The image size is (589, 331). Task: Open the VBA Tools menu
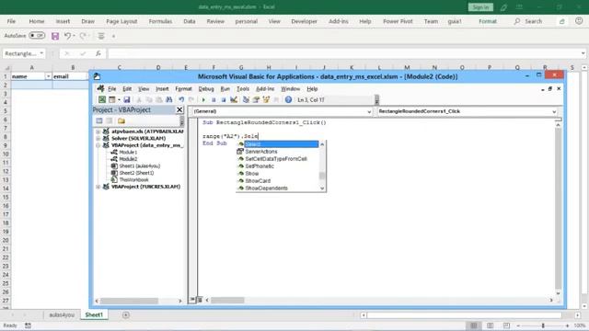(x=243, y=89)
